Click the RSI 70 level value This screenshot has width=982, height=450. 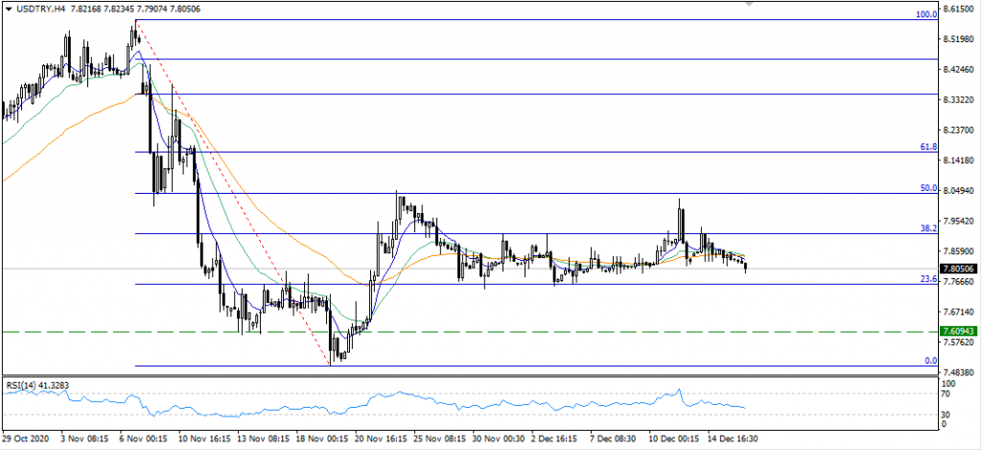948,393
